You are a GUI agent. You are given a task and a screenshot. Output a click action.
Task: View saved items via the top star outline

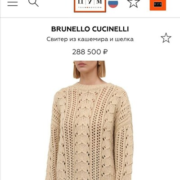(134, 3)
